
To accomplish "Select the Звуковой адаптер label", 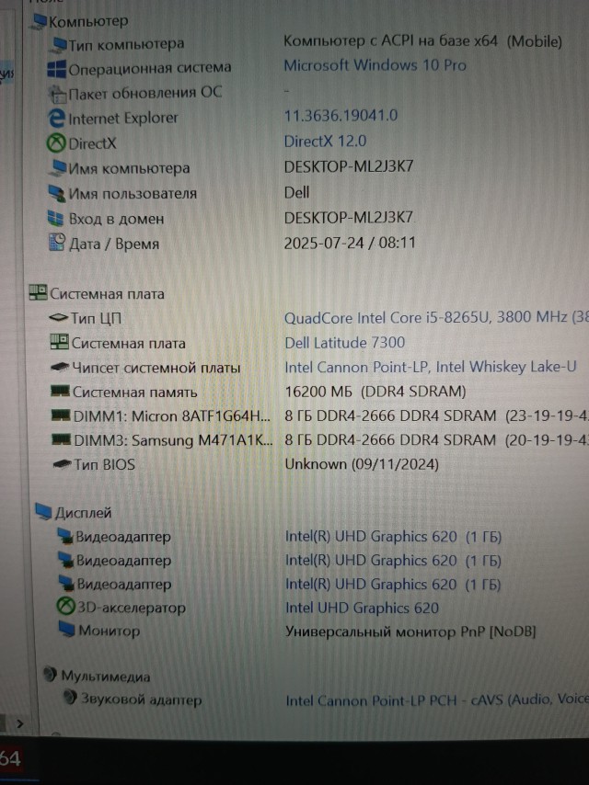I will [x=142, y=699].
